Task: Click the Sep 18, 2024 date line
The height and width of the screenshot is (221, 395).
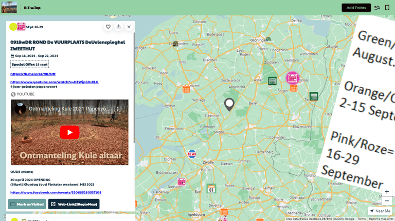Action: pyautogui.click(x=34, y=56)
